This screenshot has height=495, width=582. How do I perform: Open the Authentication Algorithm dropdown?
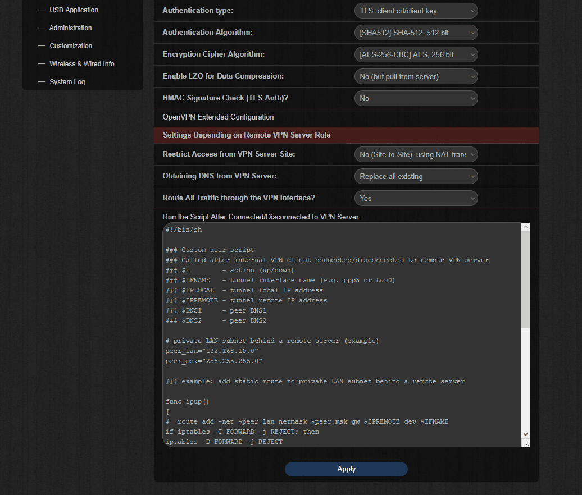pos(416,32)
